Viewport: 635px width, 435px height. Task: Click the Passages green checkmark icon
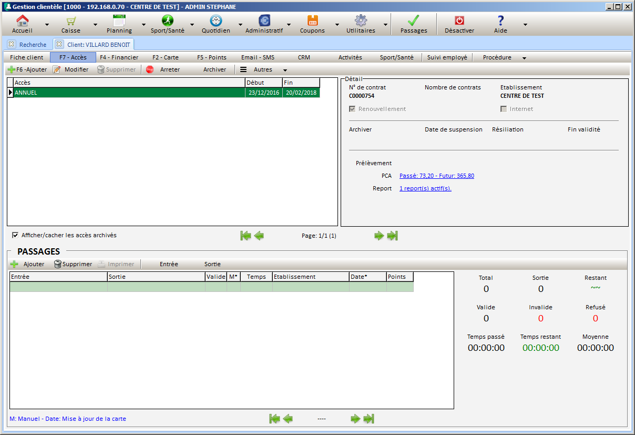point(413,21)
